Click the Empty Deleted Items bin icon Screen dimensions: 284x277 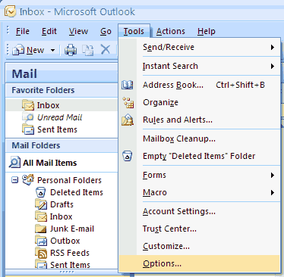[x=127, y=156]
